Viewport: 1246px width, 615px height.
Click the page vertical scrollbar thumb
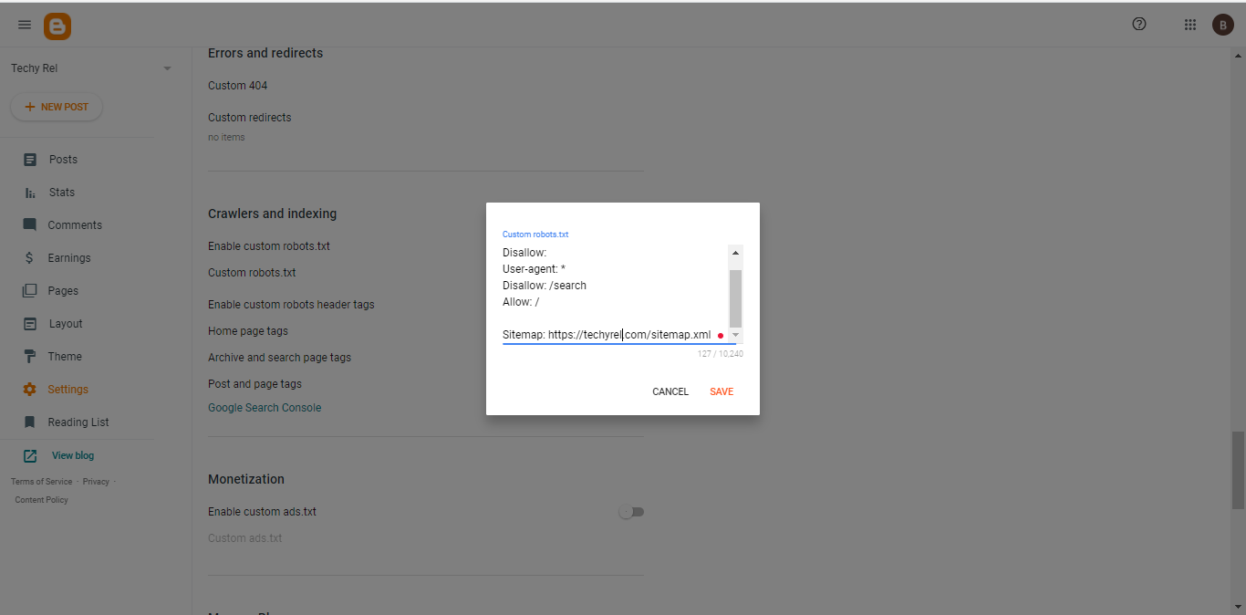1238,469
